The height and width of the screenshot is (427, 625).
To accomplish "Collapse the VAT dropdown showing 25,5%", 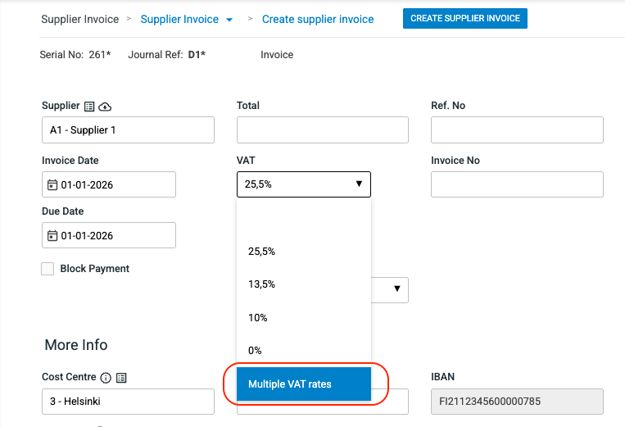I will coord(303,184).
